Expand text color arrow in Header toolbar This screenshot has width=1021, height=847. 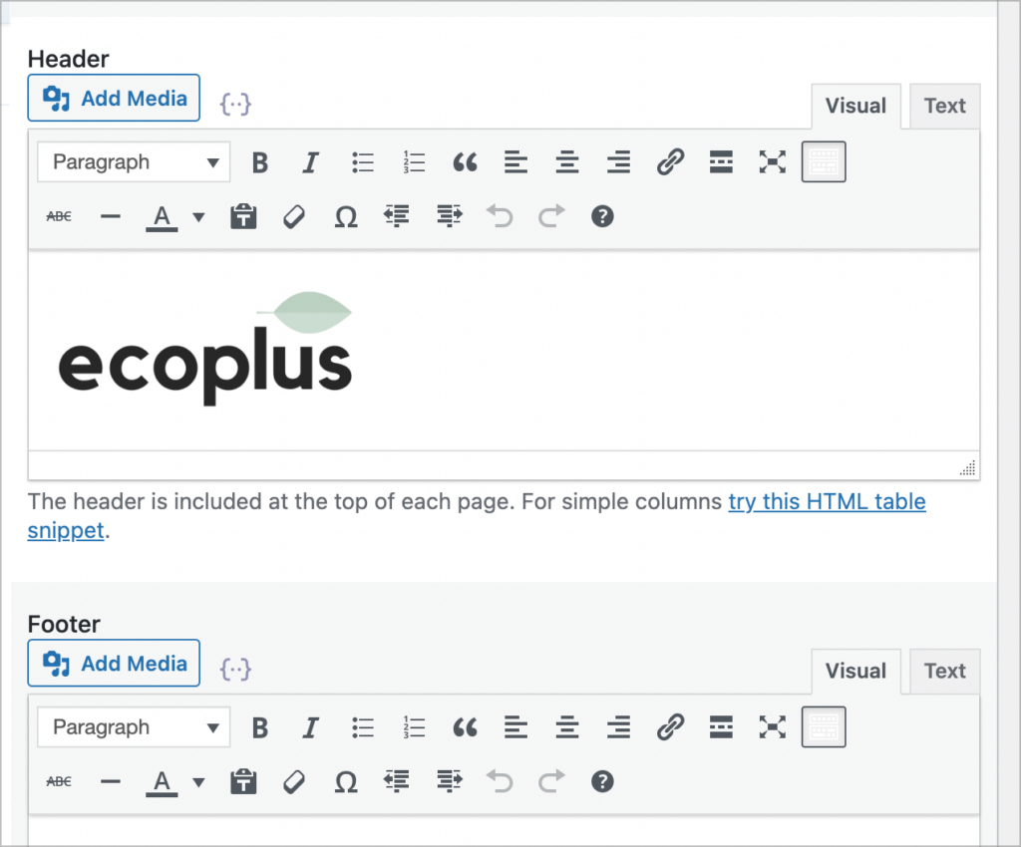click(198, 216)
